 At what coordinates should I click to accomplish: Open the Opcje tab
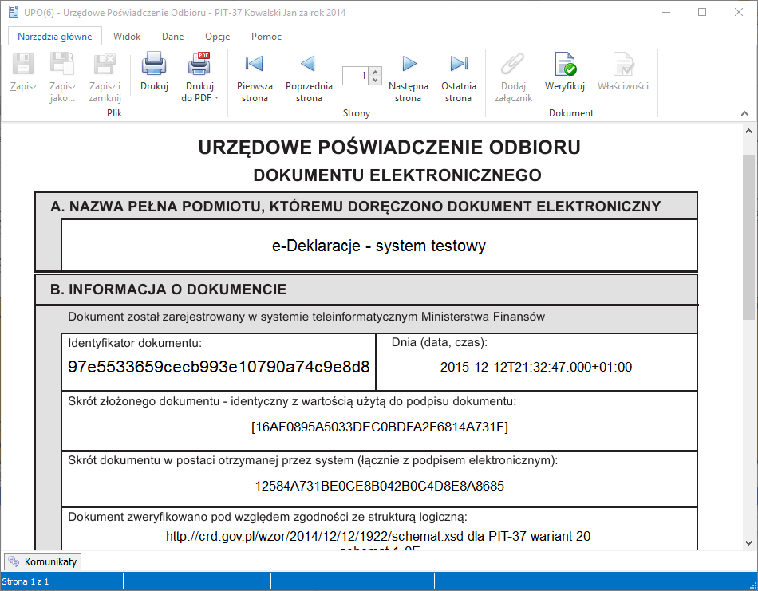(218, 37)
